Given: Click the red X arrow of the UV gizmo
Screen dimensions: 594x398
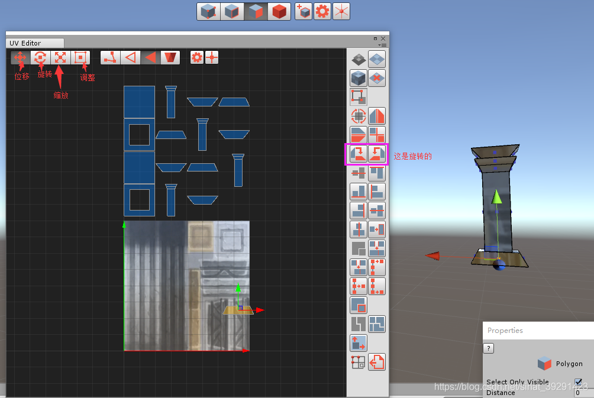Looking at the screenshot, I should coord(260,310).
